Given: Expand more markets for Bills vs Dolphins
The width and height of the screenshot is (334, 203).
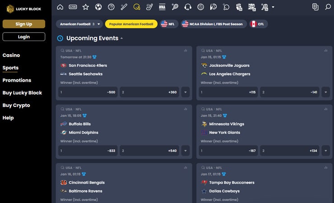Looking at the screenshot, I should pos(186,151).
